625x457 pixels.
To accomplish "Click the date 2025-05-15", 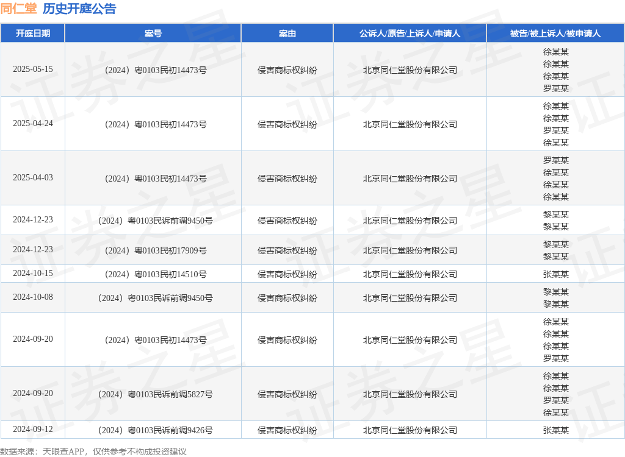I will pos(33,69).
